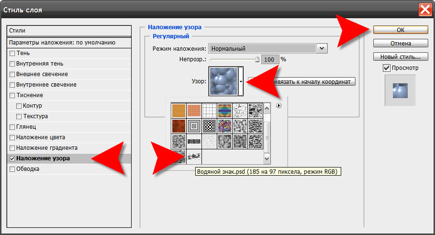Tick the Внутренняя тень checkbox
The height and width of the screenshot is (235, 435).
12,64
